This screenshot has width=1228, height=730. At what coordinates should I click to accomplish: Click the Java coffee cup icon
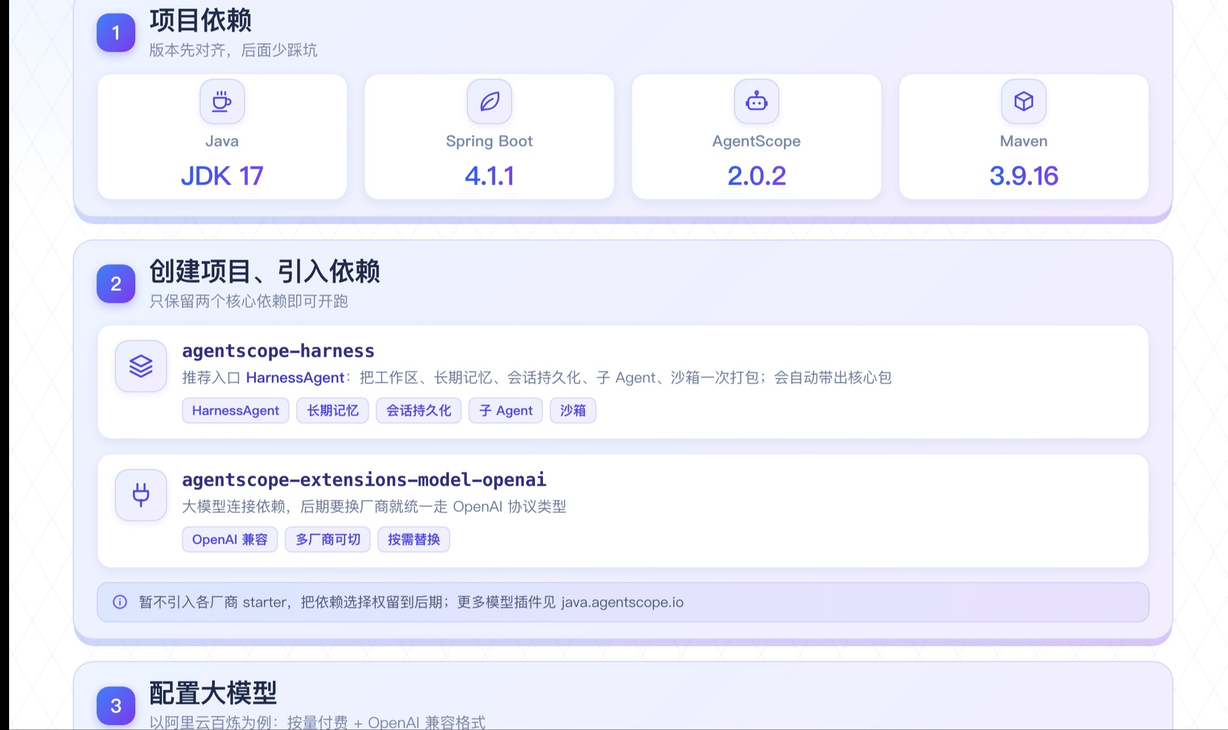(222, 102)
